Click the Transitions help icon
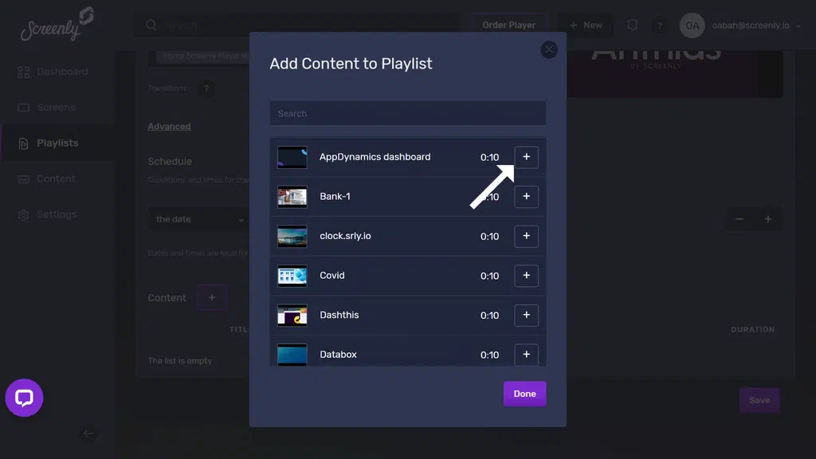The width and height of the screenshot is (816, 459). tap(206, 88)
